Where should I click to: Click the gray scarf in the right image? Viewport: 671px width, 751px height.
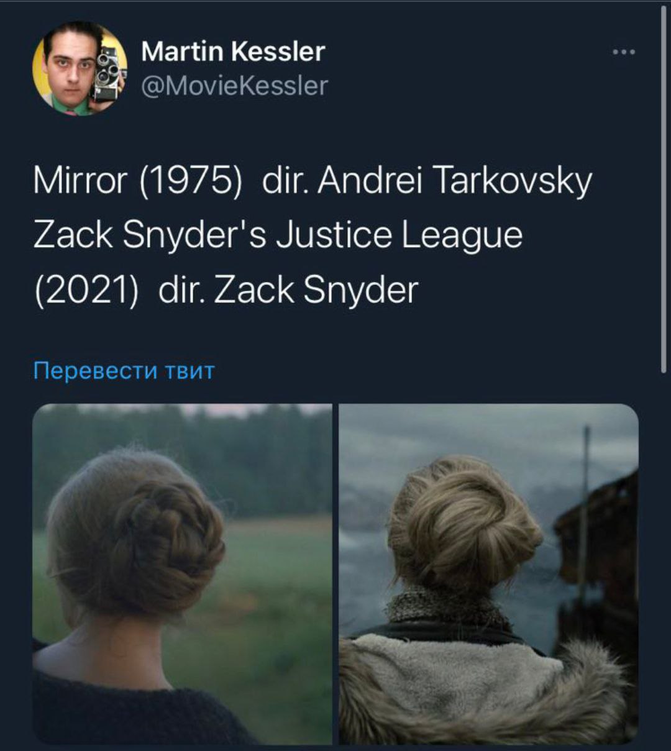pos(449,608)
